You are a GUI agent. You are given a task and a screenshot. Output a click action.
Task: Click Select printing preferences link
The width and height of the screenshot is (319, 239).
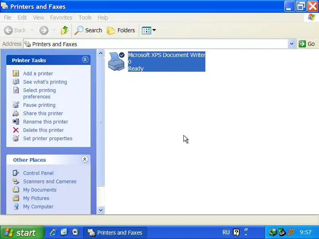[x=39, y=93]
